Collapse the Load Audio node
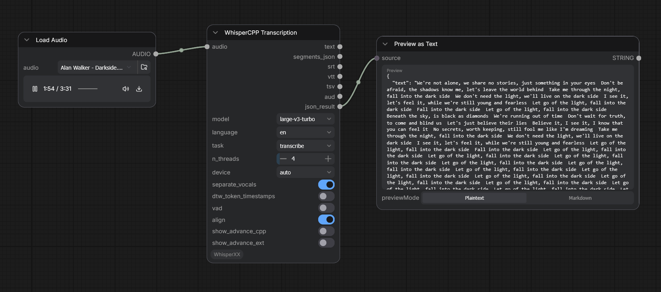Screen dimensions: 661x292 click(x=27, y=40)
